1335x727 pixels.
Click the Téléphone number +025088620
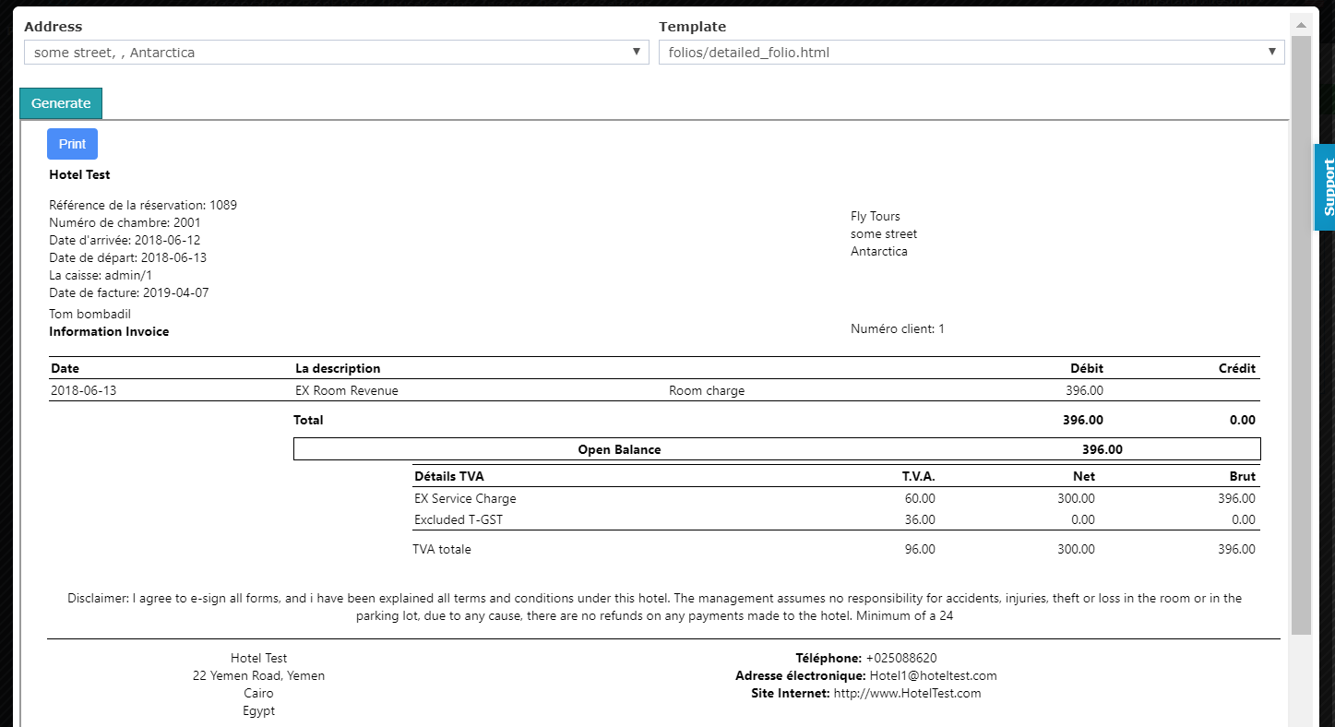point(901,658)
